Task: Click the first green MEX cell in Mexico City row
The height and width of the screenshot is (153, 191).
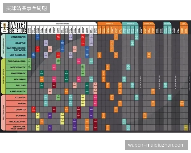Action: tap(29, 67)
